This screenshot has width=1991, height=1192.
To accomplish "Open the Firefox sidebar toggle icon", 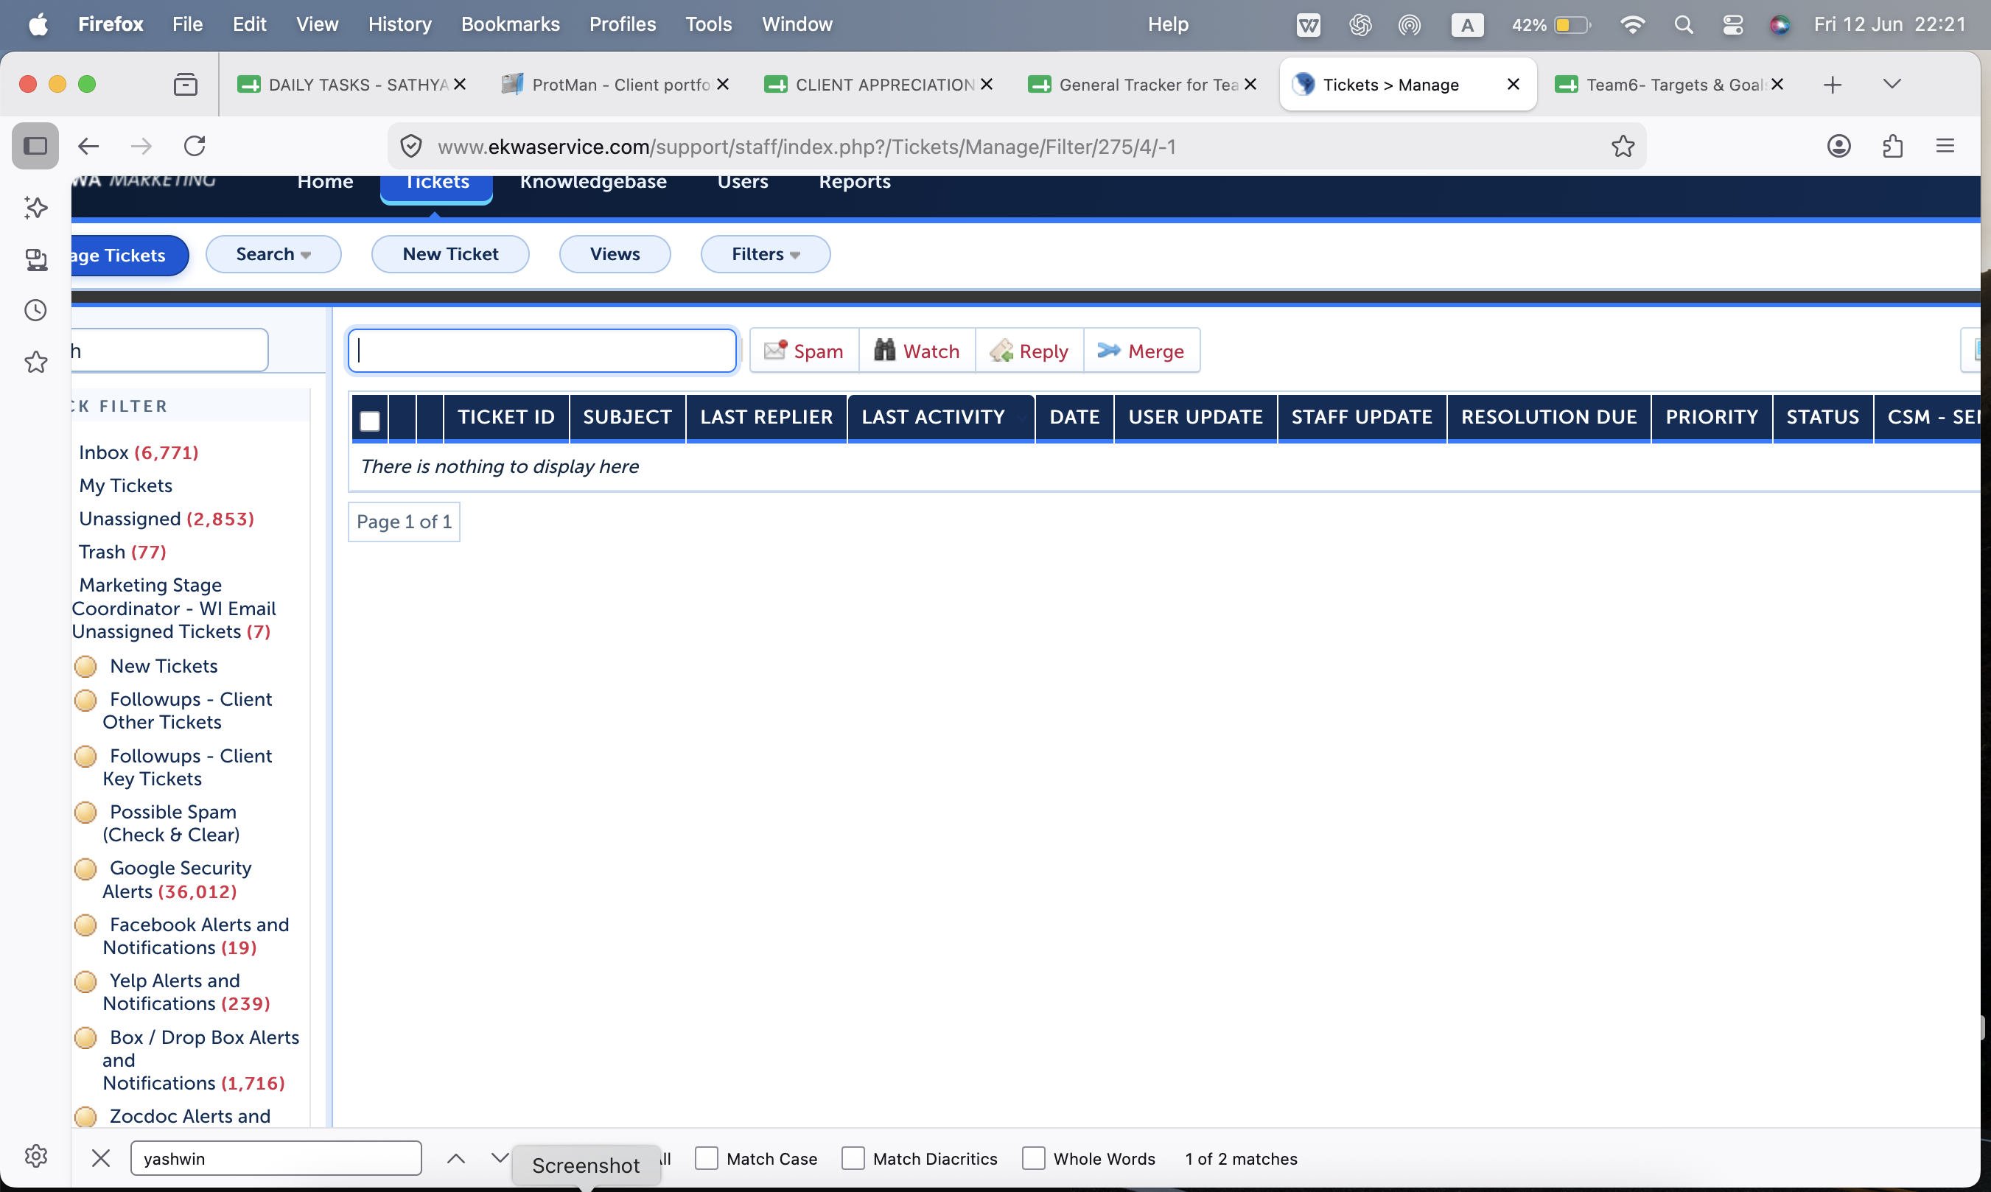I will [x=35, y=146].
